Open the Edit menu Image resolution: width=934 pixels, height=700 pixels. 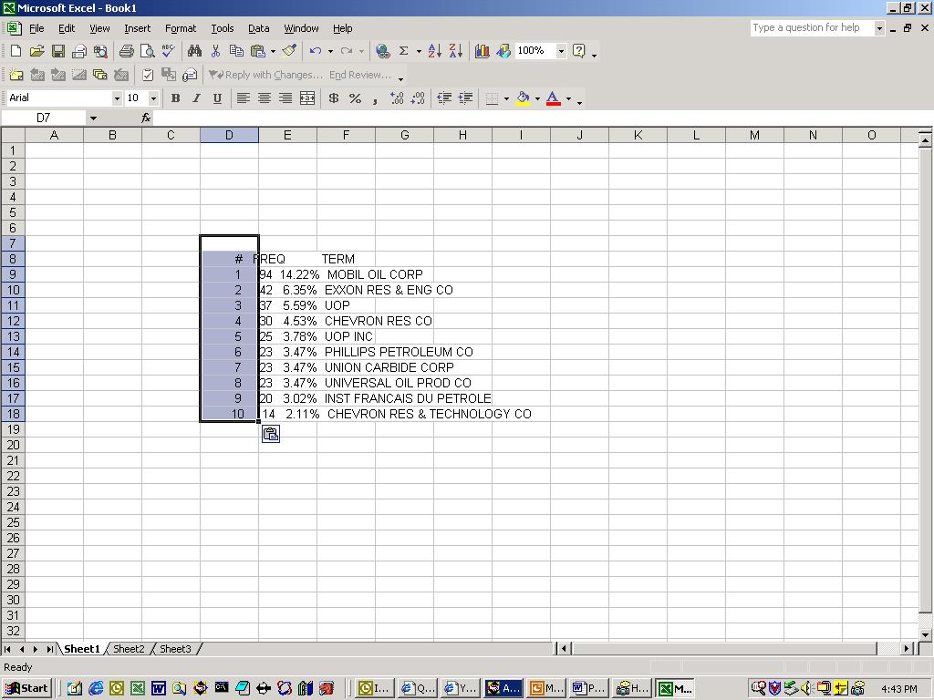[67, 28]
